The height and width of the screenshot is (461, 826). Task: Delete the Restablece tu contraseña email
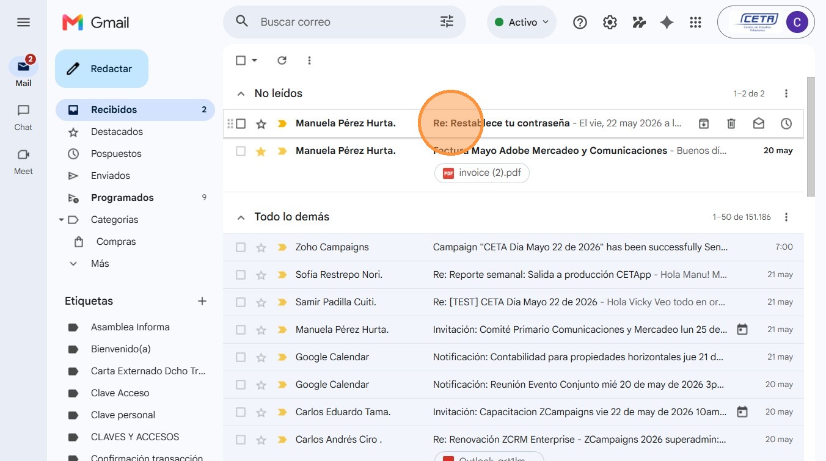pos(731,123)
